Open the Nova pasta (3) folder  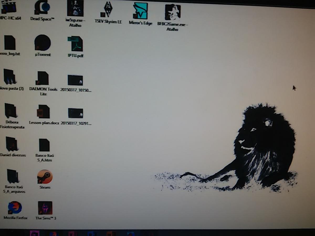[10, 77]
